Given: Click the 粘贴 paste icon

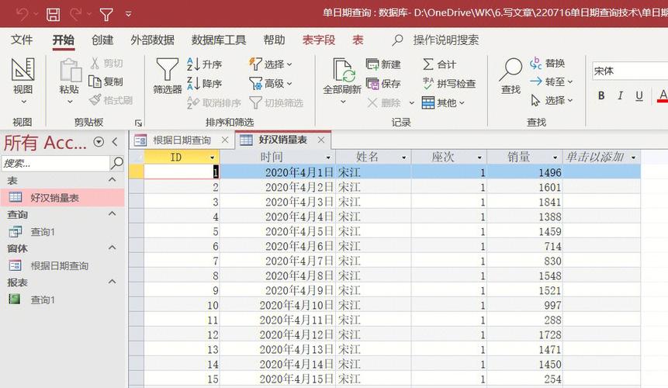Looking at the screenshot, I should (x=70, y=71).
